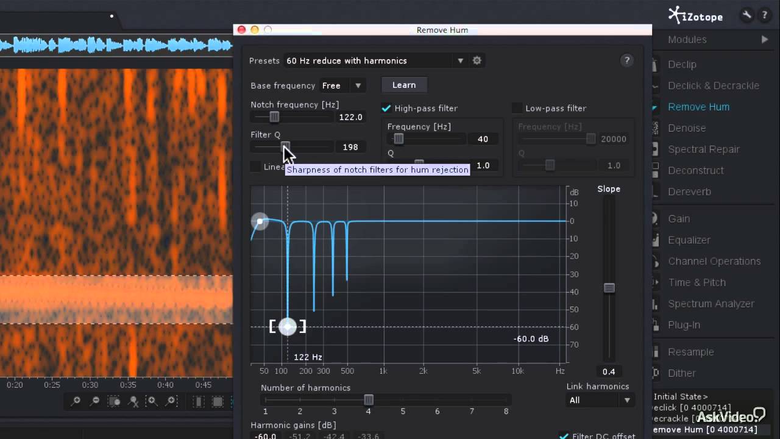This screenshot has width=780, height=439.
Task: Click the Deconstruct module icon
Action: (656, 170)
